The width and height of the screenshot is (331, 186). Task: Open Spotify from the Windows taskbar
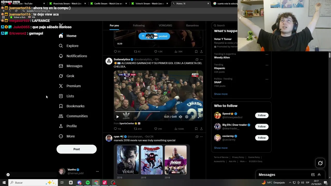(x=88, y=183)
